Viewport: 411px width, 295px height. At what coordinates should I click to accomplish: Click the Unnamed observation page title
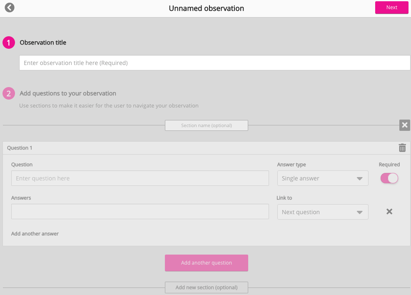(206, 8)
